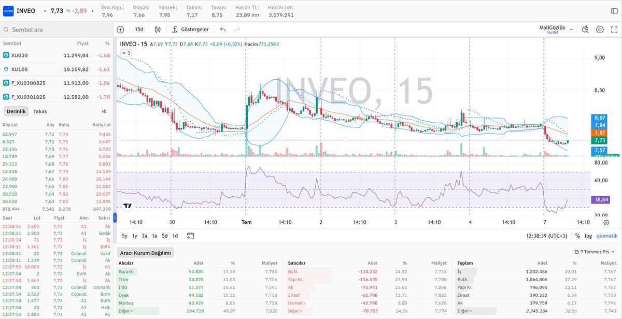Click the INVEO logo badge

pyautogui.click(x=9, y=11)
